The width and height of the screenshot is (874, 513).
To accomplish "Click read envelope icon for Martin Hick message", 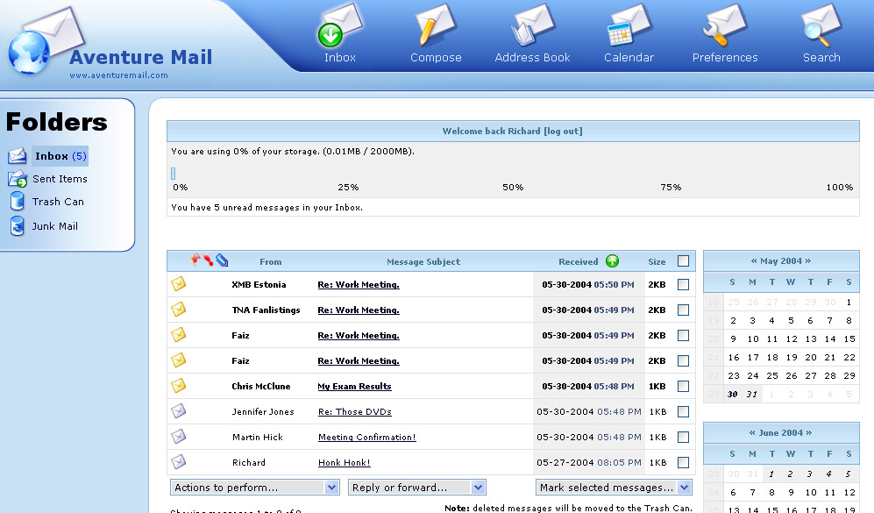I will (x=178, y=436).
